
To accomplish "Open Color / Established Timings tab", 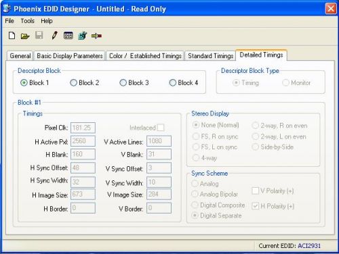I will (x=145, y=56).
